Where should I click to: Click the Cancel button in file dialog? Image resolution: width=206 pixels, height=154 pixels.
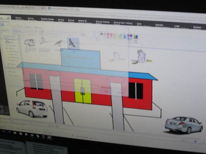point(120,93)
